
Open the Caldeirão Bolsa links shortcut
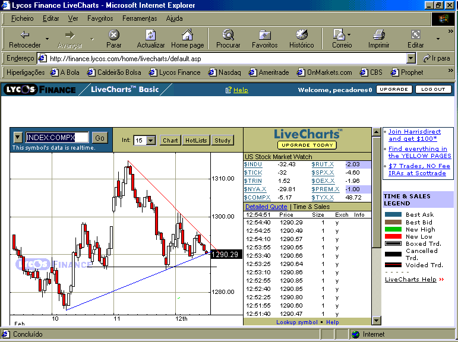click(114, 72)
